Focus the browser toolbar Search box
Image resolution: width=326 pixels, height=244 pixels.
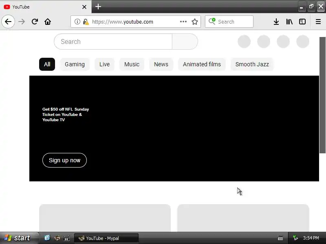pos(229,22)
